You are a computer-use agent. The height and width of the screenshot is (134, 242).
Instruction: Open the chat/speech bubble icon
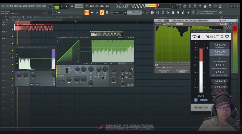tap(215, 6)
